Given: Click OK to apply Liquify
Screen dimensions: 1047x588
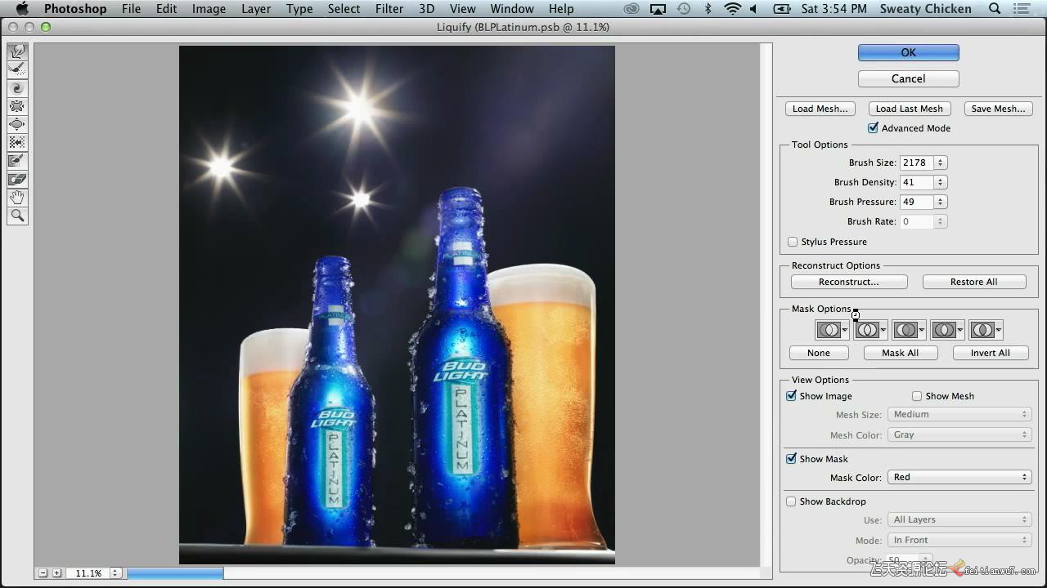Looking at the screenshot, I should point(908,52).
